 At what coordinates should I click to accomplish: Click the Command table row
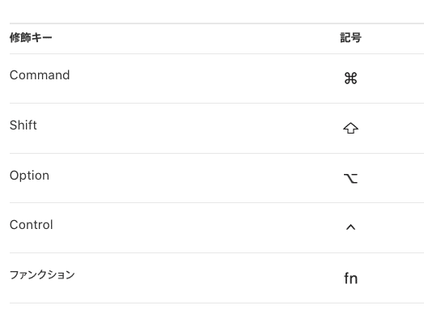click(x=217, y=78)
